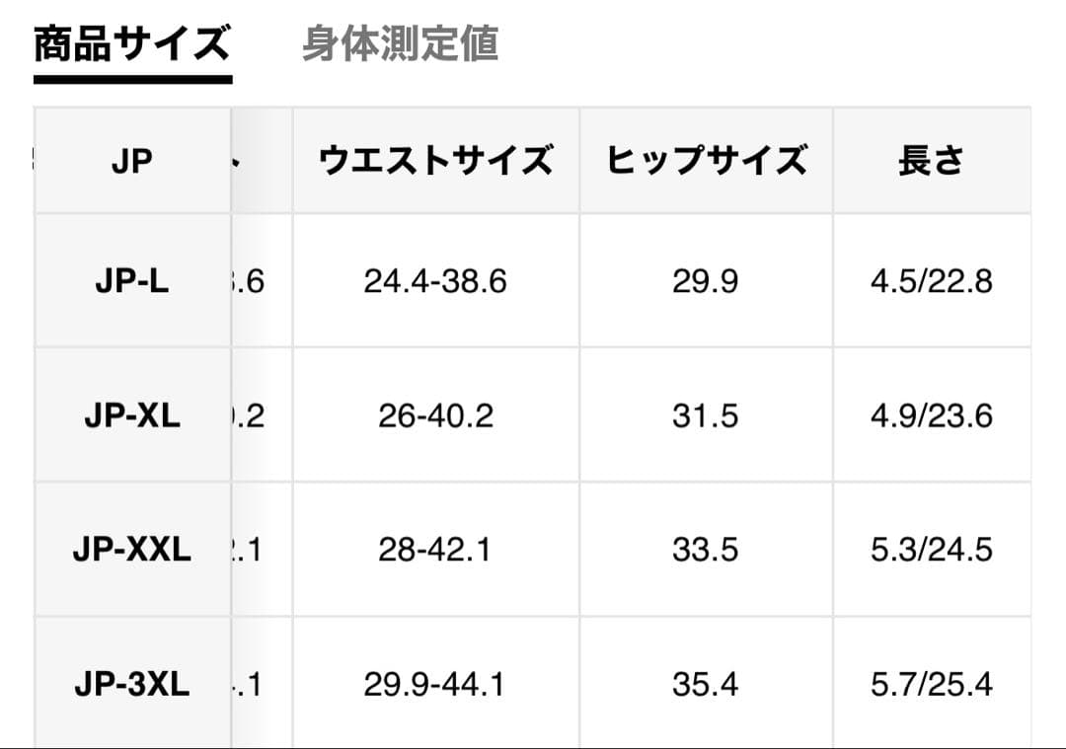Viewport: 1066px width, 749px height.
Task: Click the ヒップサイズ column header
Action: point(706,161)
